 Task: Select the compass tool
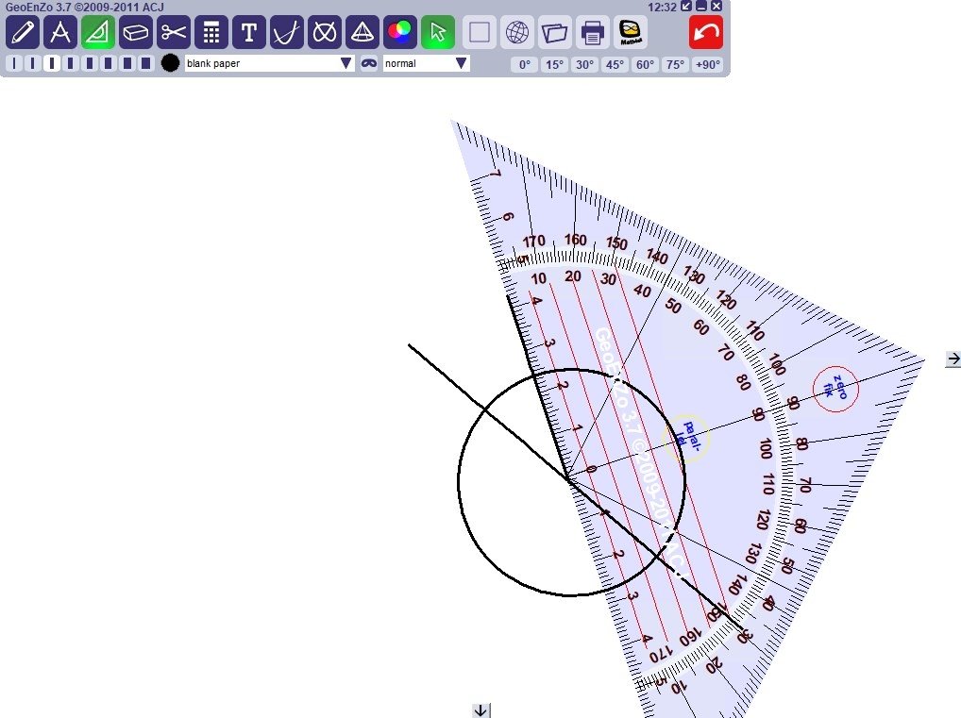pyautogui.click(x=60, y=32)
